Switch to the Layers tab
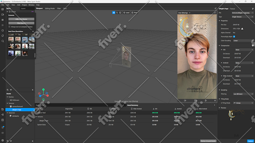The image size is (255, 143). [x=23, y=9]
